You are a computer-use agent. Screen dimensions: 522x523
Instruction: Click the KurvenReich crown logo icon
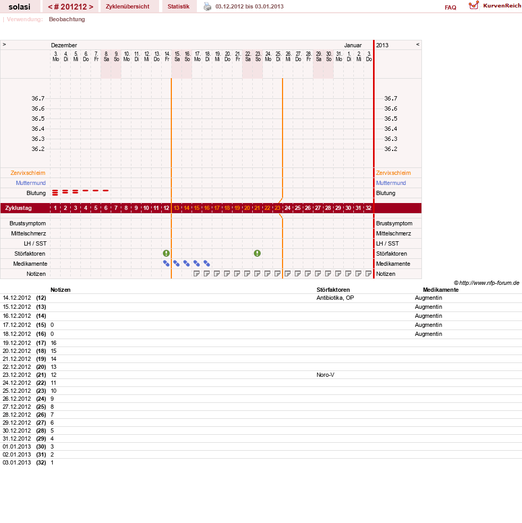coord(474,5)
